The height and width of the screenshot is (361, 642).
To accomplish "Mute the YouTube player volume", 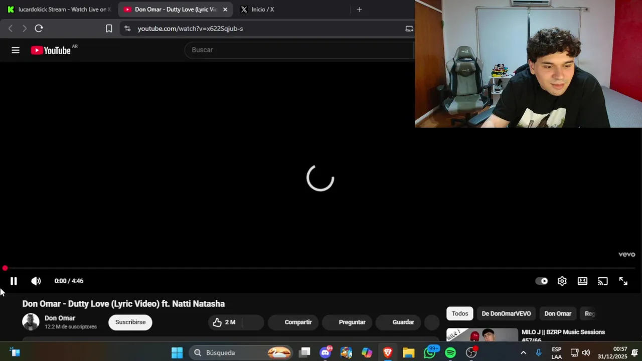I will [36, 281].
